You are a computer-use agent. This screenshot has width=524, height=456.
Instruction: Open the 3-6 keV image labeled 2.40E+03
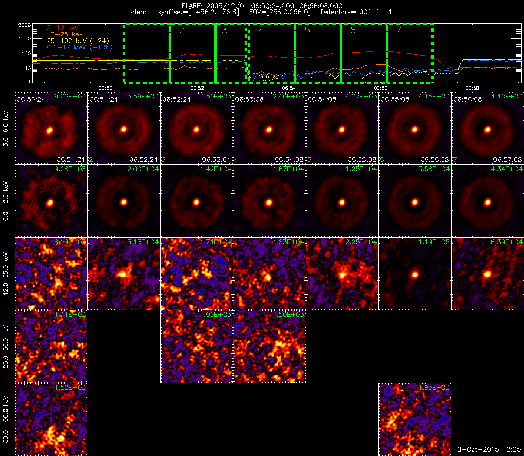269,128
